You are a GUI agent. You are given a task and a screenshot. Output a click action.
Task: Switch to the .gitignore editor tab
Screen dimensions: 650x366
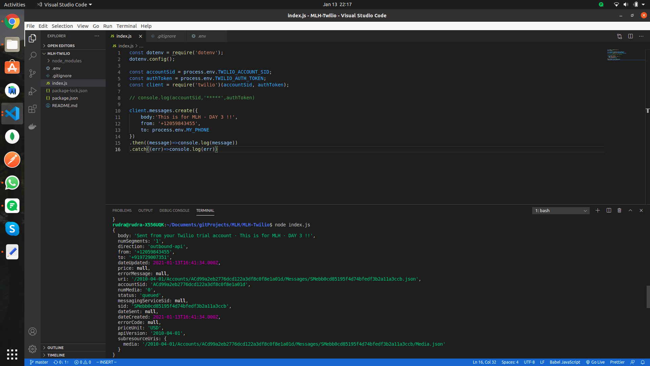click(166, 36)
